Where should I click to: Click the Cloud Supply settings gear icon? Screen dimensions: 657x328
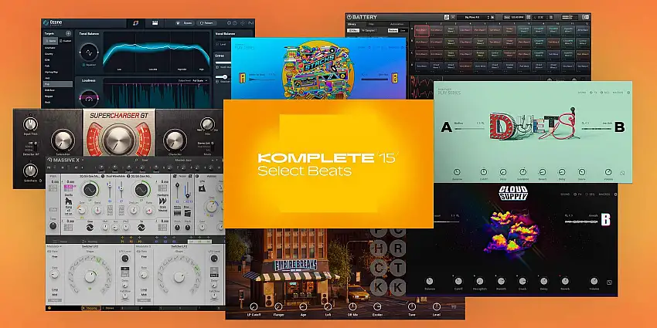[615, 194]
